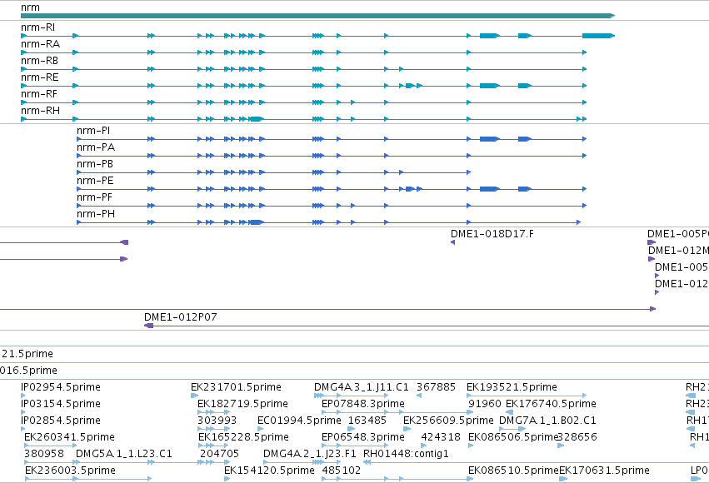Select EK260341.5prime EST label
Viewport: 709px width, 483px height.
tap(69, 438)
